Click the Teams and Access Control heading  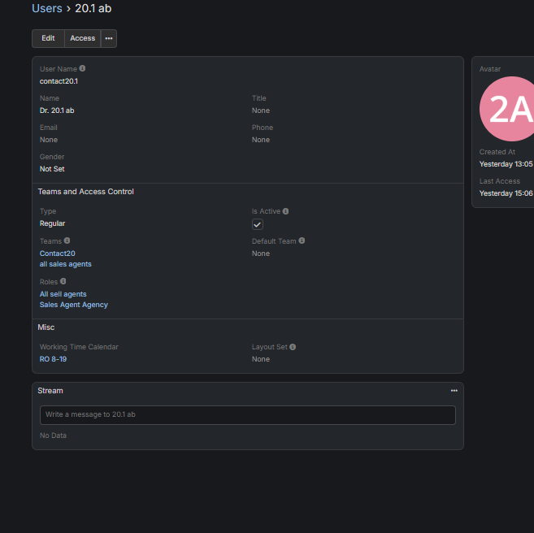point(86,192)
